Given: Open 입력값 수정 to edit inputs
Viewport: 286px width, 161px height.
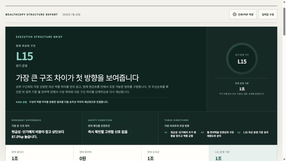Looking at the screenshot, I should pyautogui.click(x=268, y=15).
